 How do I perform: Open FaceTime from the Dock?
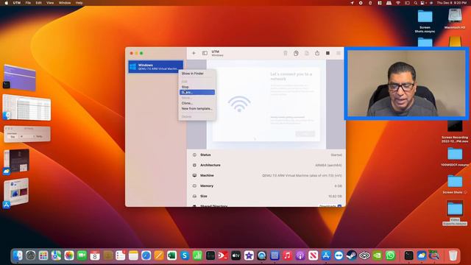click(82, 255)
